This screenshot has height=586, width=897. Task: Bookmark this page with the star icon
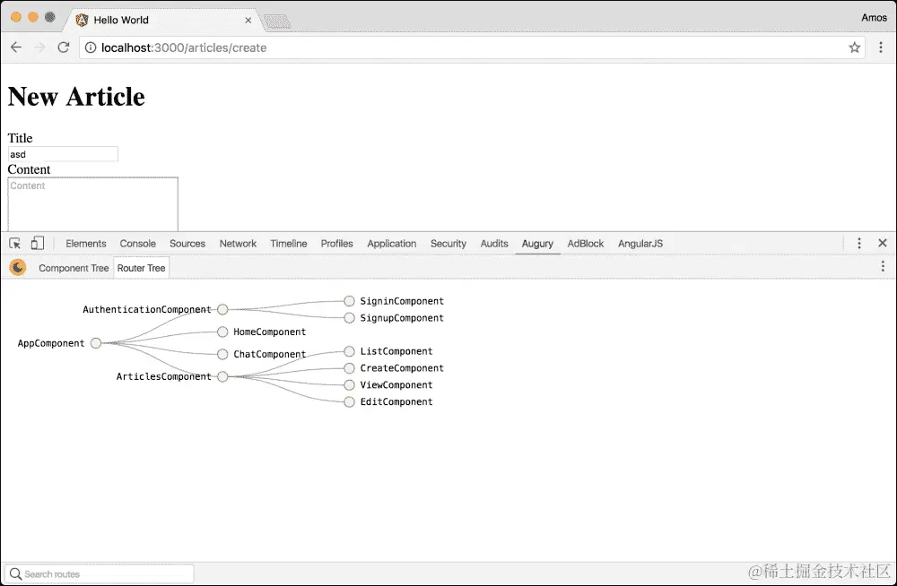click(854, 47)
